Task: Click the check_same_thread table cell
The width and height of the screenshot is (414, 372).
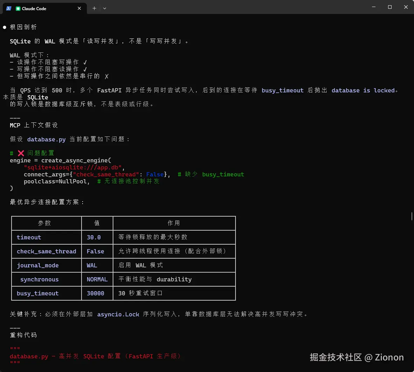Action: [x=47, y=251]
